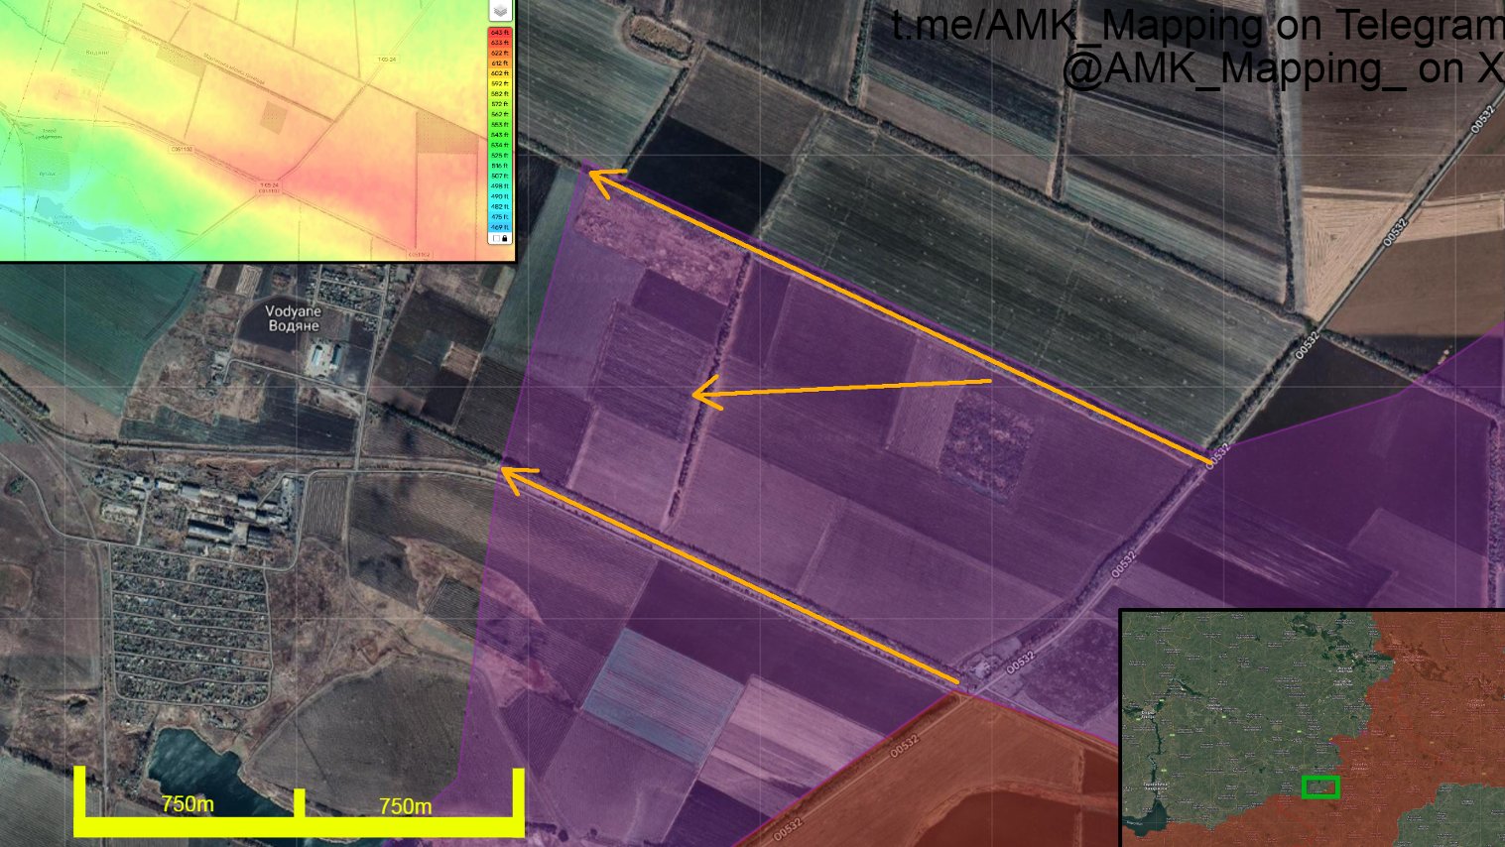
Task: Open the regional overview inset map
Action: 1313,728
